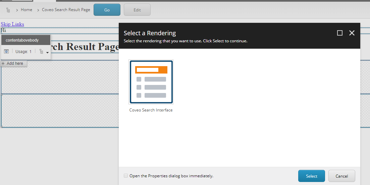Enable Open the Properties dialog box immediately

tap(126, 176)
